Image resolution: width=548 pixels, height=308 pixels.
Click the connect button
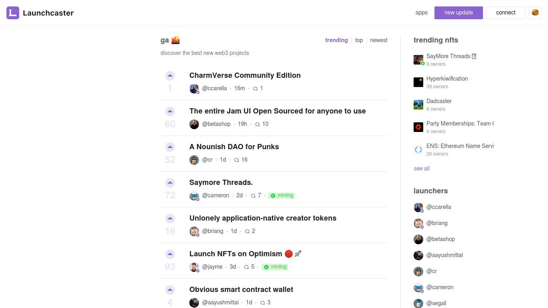point(506,12)
